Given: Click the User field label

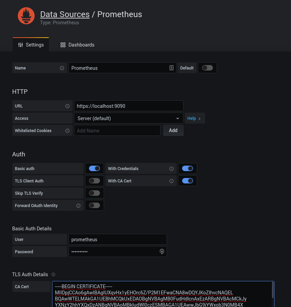Looking at the screenshot, I should click(x=19, y=240).
